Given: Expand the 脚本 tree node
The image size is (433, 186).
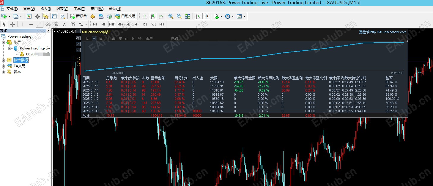Looking at the screenshot, I should (x=4, y=72).
